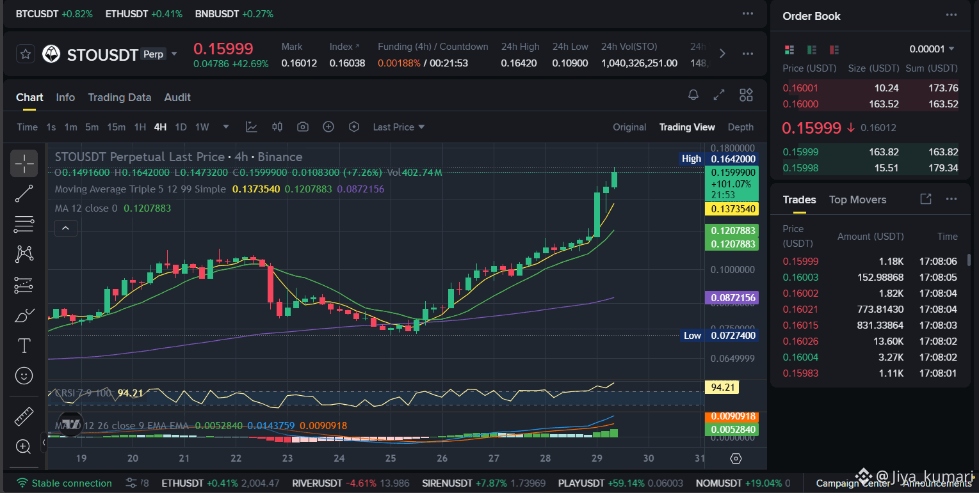Screen dimensions: 979x493
Task: Switch chart interval to 5m
Action: click(x=92, y=127)
